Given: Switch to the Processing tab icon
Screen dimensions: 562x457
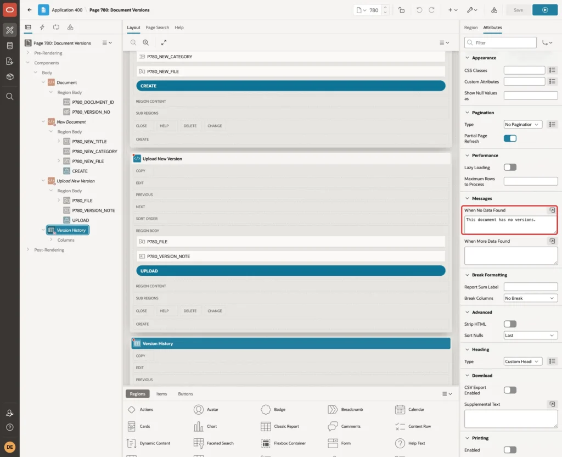Looking at the screenshot, I should click(x=57, y=27).
